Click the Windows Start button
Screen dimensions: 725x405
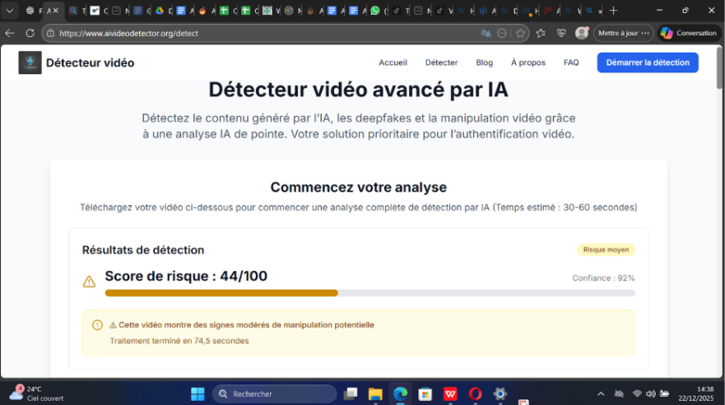click(198, 393)
